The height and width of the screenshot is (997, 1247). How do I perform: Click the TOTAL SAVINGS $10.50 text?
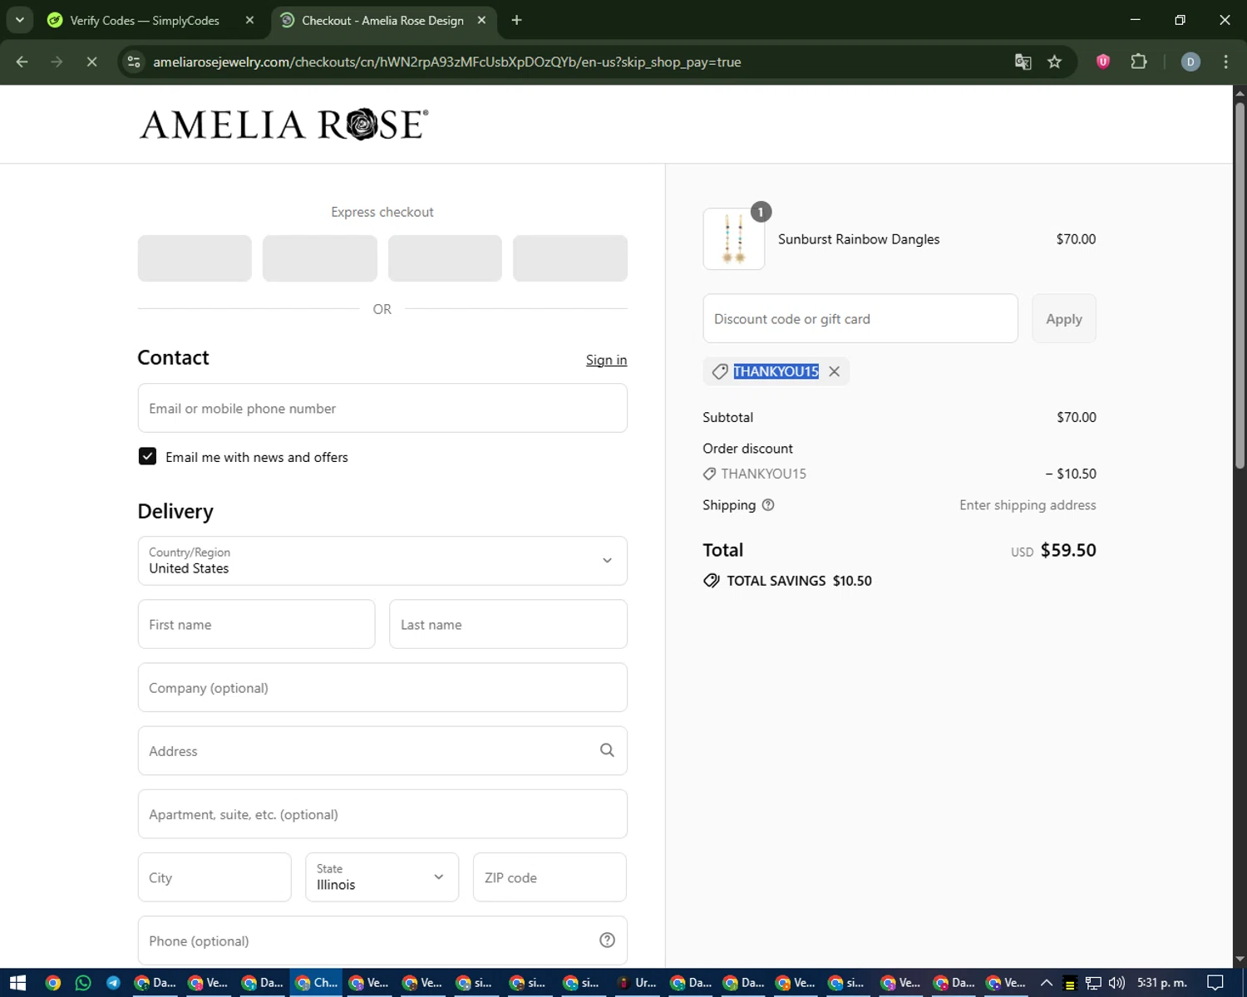tap(799, 581)
